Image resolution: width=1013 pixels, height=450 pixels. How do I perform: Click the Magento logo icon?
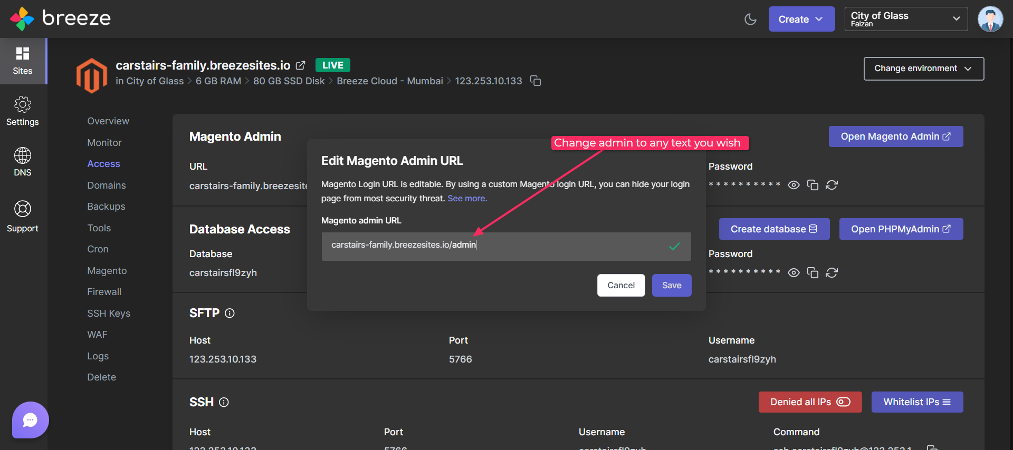[92, 75]
